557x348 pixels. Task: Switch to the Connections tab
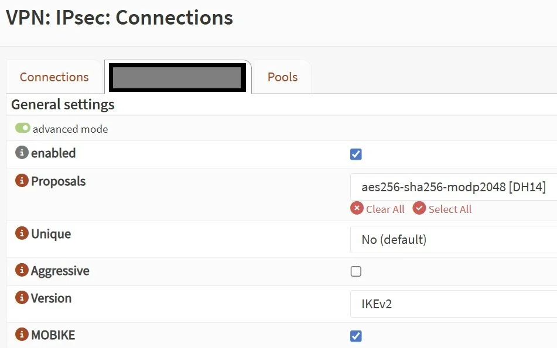54,77
